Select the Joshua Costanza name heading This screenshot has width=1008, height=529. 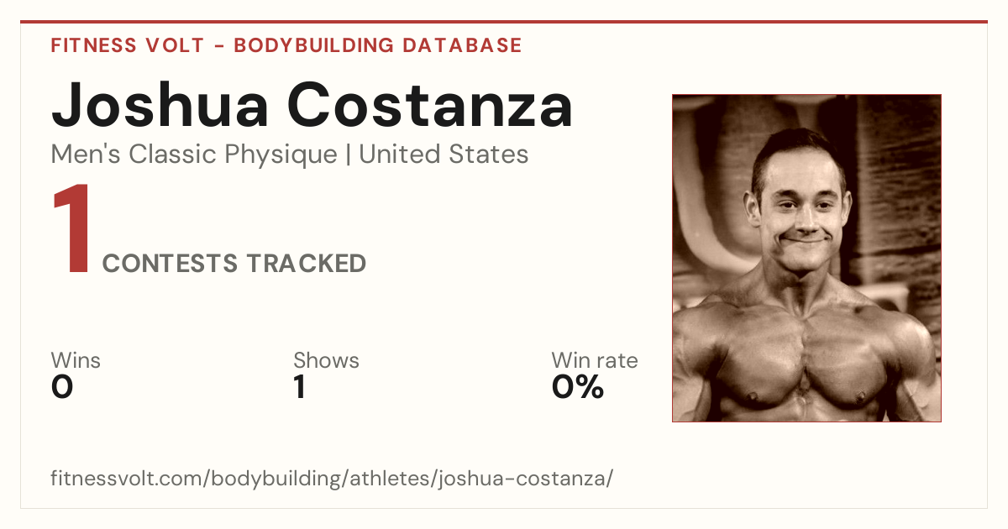[x=312, y=105]
